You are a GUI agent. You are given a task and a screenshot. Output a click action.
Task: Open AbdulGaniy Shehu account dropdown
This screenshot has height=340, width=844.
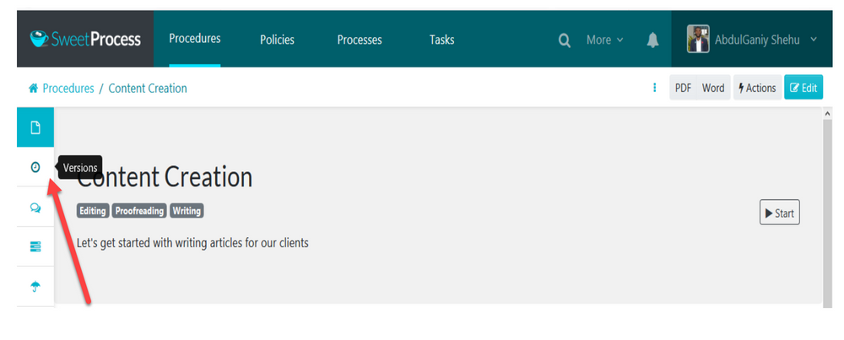click(x=753, y=39)
